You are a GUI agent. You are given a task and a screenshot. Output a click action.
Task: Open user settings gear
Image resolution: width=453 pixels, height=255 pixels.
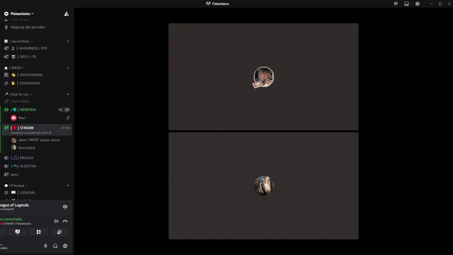(x=65, y=246)
